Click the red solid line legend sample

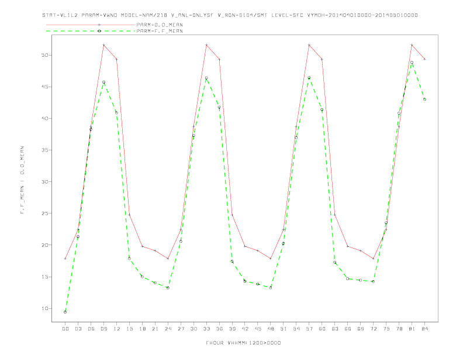pyautogui.click(x=91, y=25)
